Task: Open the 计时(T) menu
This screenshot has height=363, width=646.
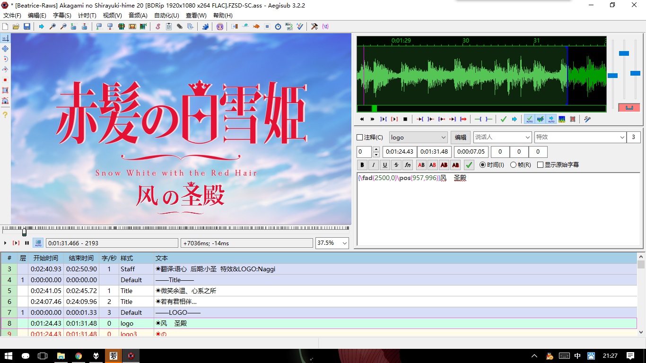Action: click(x=87, y=16)
